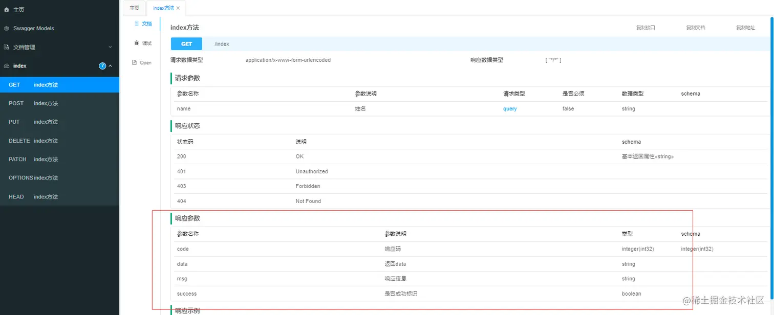This screenshot has width=774, height=315.
Task: Click the 文档管理 document icon
Action: click(x=7, y=47)
